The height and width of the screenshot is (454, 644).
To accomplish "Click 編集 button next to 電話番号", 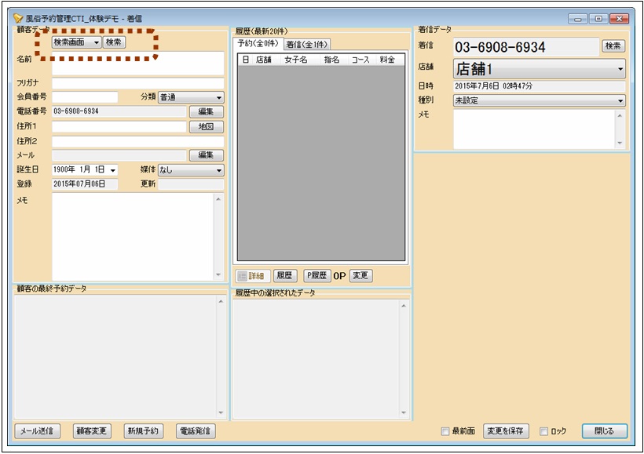I will [x=206, y=112].
